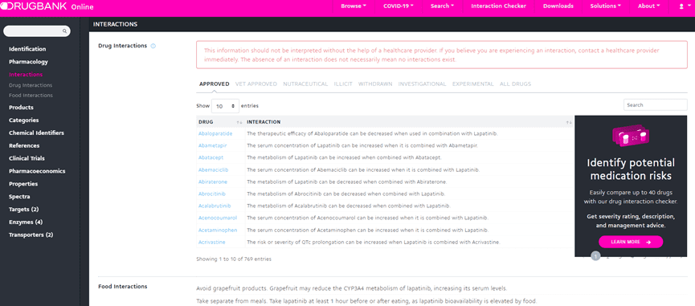Sort table by Drug column arrows
Viewport: 695px width, 306px height.
click(239, 122)
